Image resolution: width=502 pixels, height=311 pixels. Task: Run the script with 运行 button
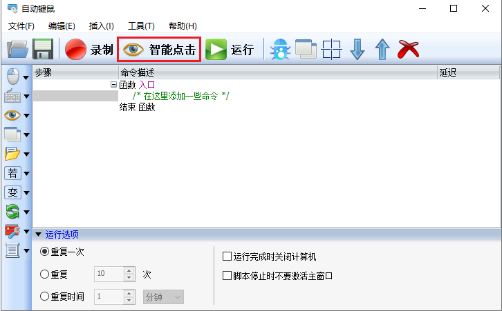[230, 50]
